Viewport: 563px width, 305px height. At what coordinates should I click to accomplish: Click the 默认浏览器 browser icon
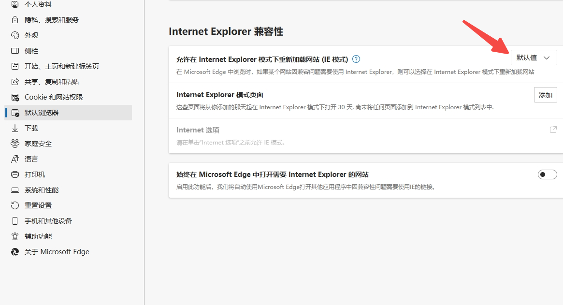(14, 113)
